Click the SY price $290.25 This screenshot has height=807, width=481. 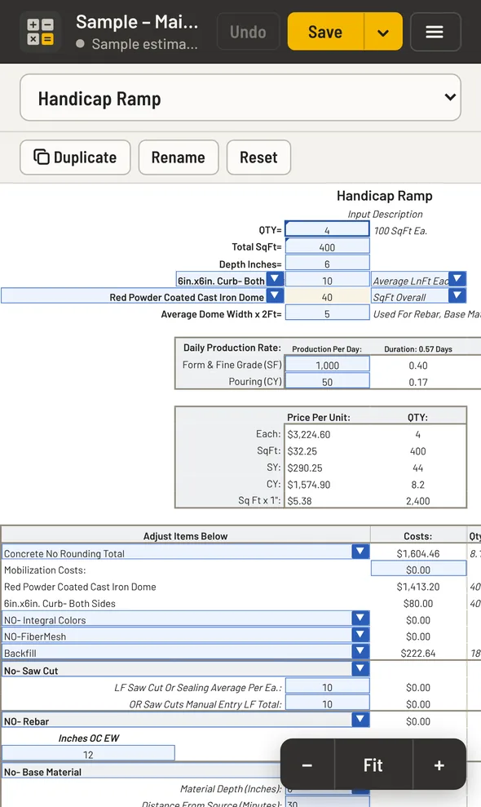point(305,468)
